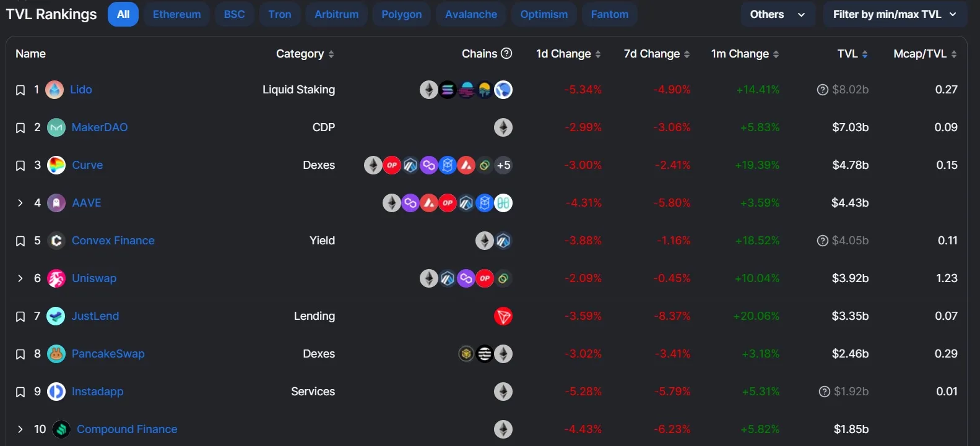This screenshot has width=980, height=446.
Task: Open the Others chains dropdown
Action: point(778,14)
